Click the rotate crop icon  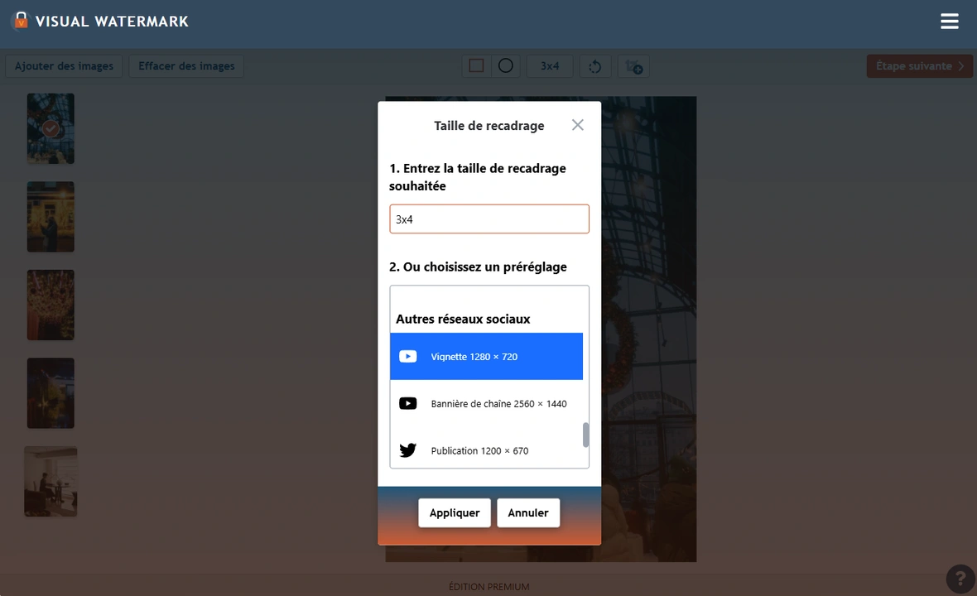594,66
